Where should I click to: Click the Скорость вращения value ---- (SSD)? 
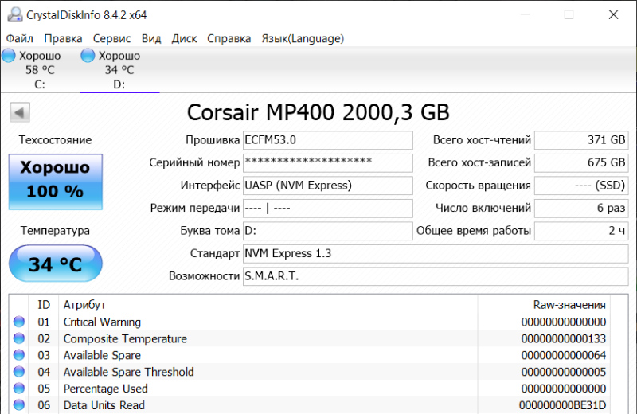pos(581,186)
